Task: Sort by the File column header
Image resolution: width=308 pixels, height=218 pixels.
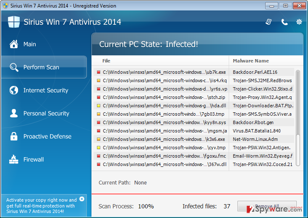Action: click(106, 61)
